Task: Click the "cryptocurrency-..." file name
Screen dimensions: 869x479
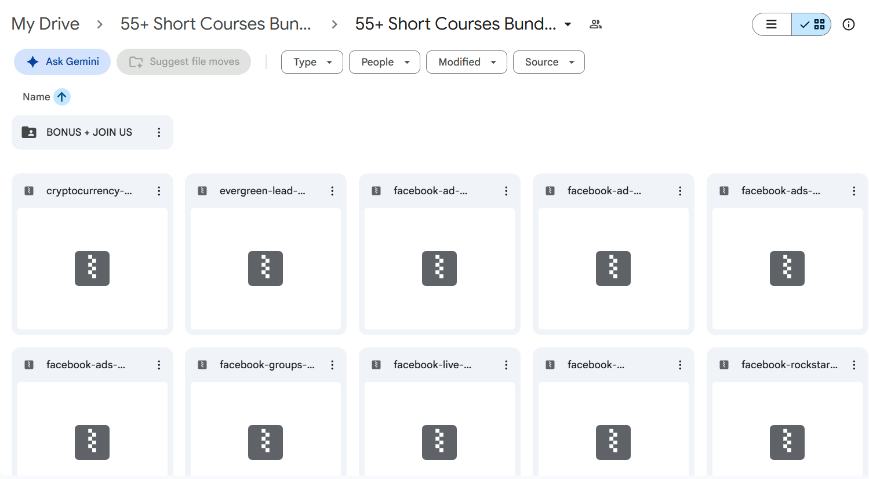Action: (x=89, y=191)
